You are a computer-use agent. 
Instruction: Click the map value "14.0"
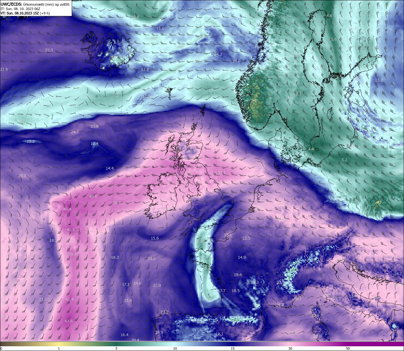tap(236, 61)
